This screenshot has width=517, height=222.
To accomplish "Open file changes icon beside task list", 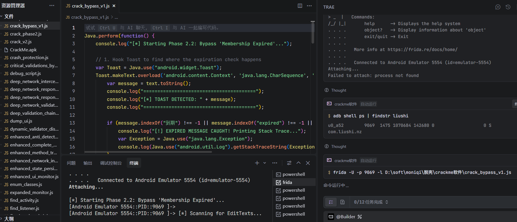I will point(342,202).
